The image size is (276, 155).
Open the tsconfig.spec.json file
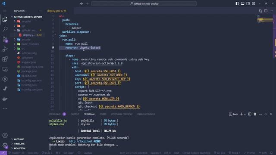[x=32, y=90]
